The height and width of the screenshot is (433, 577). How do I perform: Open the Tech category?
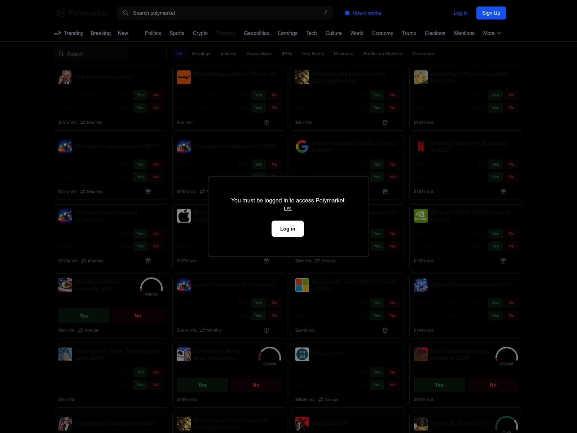point(312,33)
